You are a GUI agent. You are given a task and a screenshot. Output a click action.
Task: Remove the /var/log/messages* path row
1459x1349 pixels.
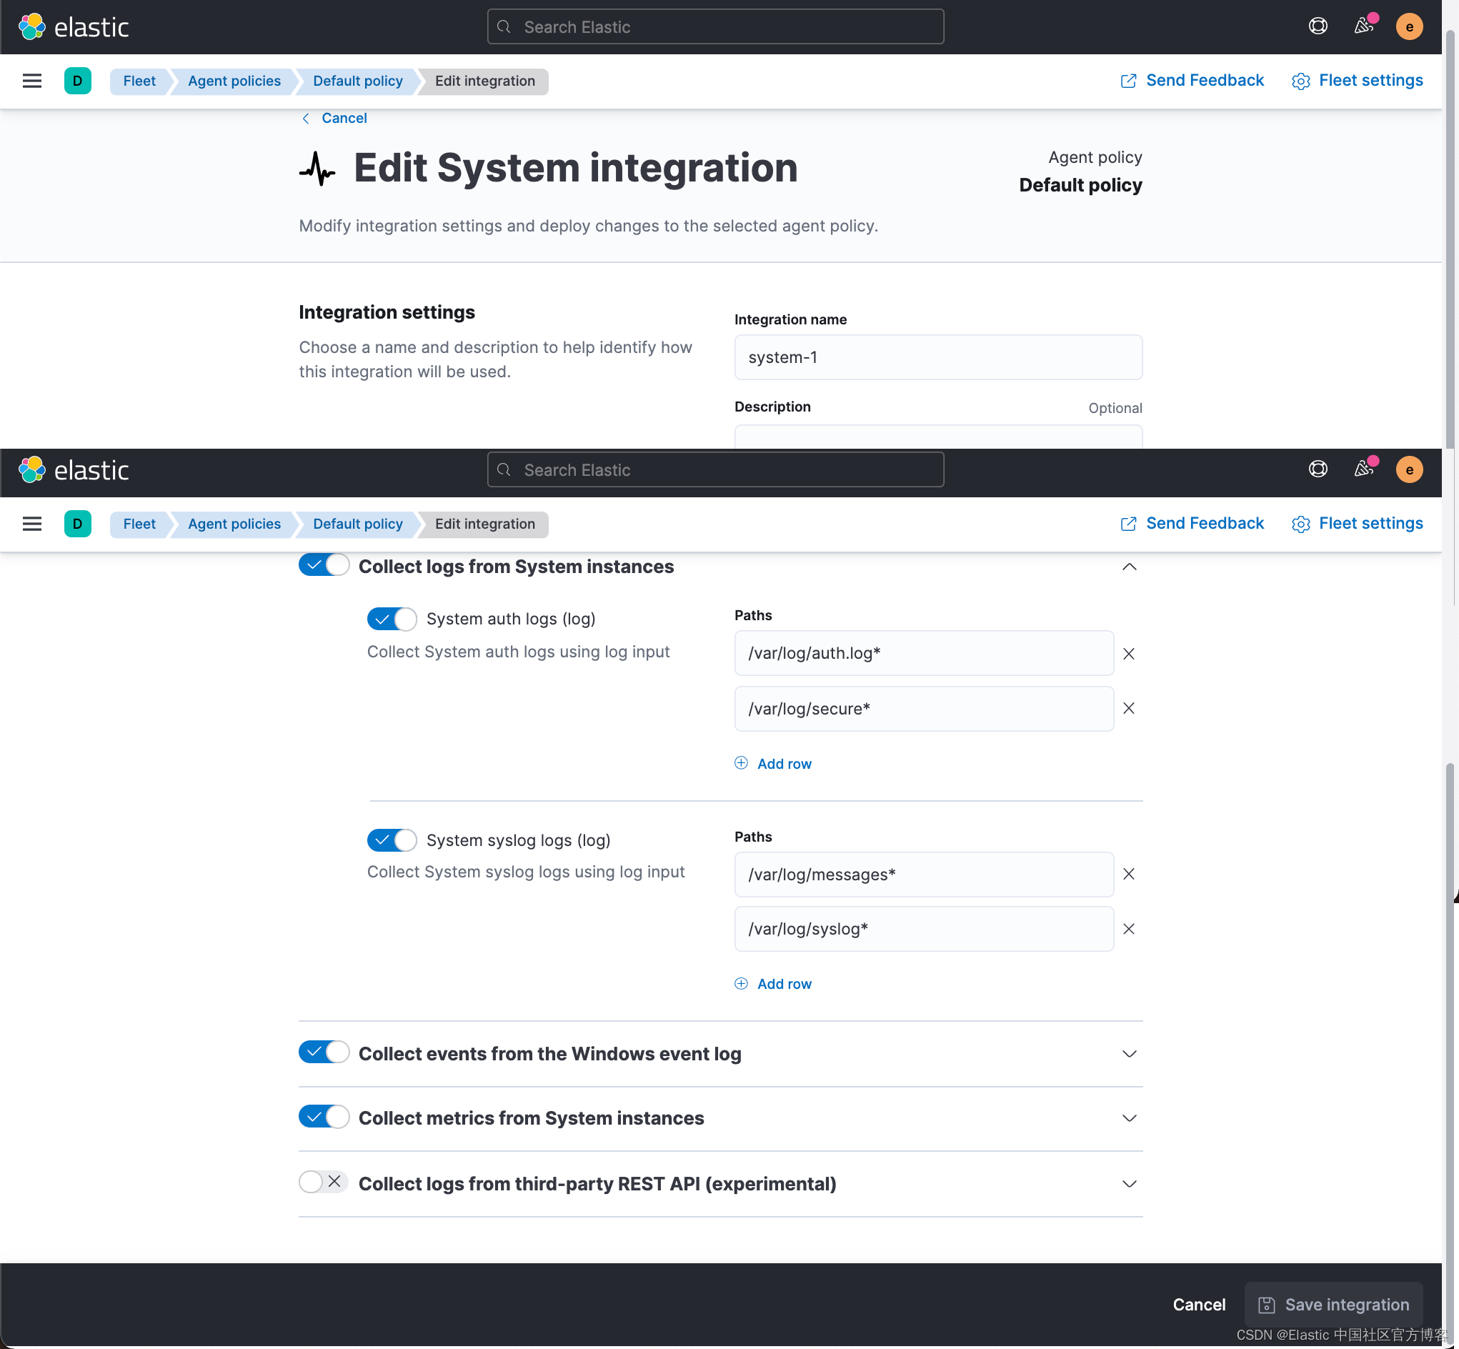[x=1128, y=874]
